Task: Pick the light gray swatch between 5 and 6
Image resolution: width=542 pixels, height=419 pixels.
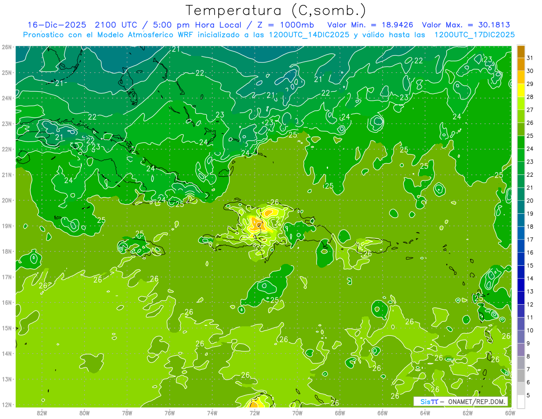Action: coord(521,388)
